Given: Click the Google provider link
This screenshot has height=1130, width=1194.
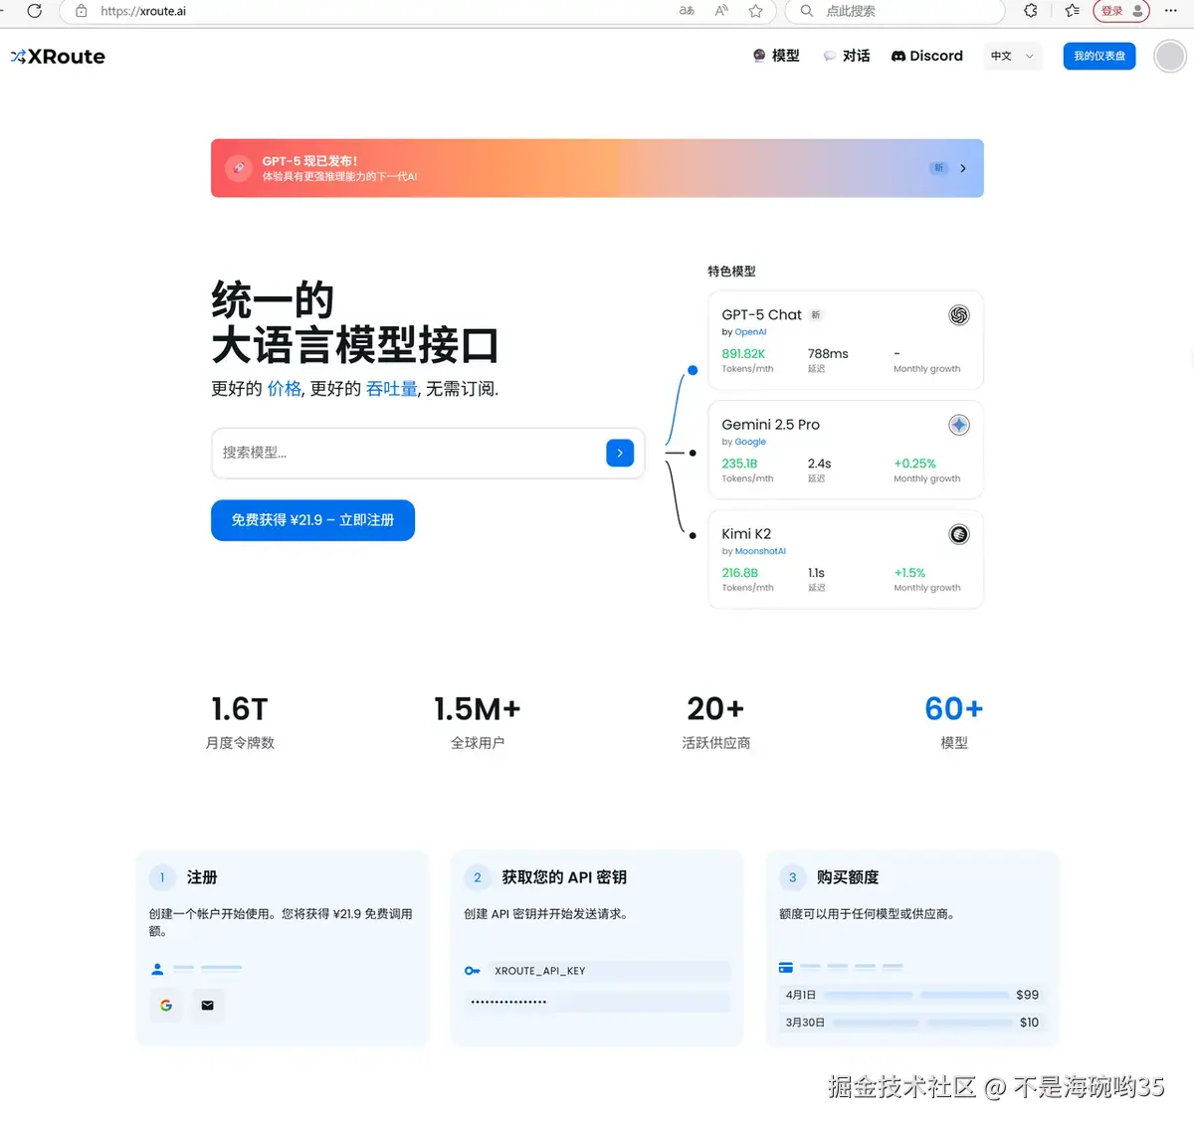Looking at the screenshot, I should 750,442.
